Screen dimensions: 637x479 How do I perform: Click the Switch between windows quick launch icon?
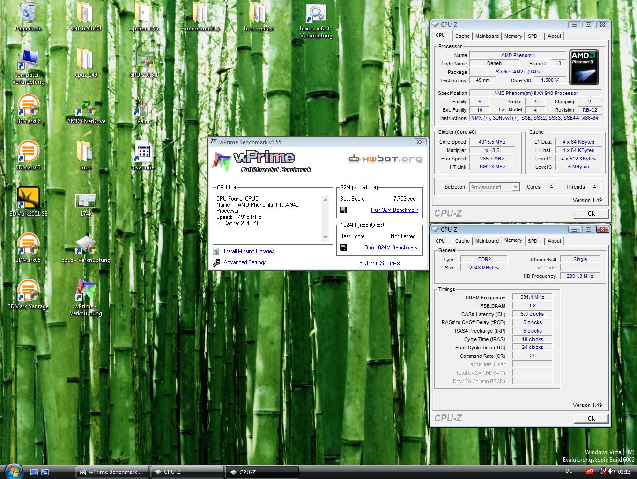[45, 472]
